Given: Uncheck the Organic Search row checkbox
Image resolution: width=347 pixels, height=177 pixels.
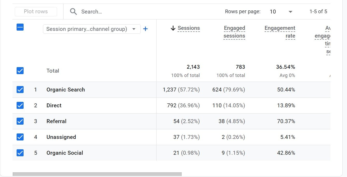Looking at the screenshot, I should (x=20, y=90).
